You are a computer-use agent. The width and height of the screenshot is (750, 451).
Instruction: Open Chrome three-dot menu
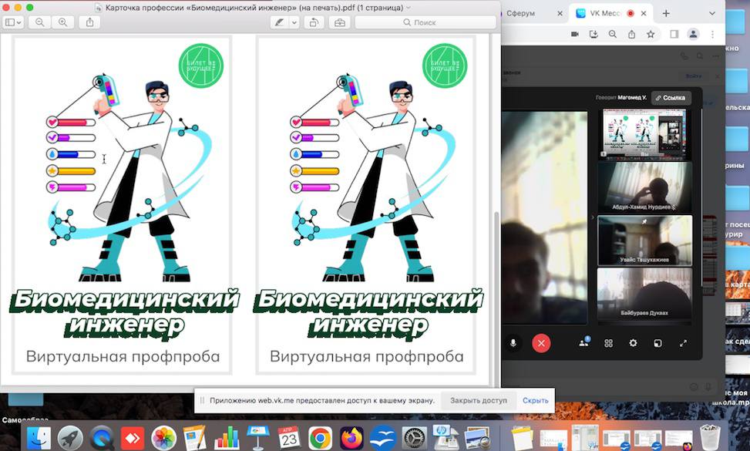[x=712, y=34]
